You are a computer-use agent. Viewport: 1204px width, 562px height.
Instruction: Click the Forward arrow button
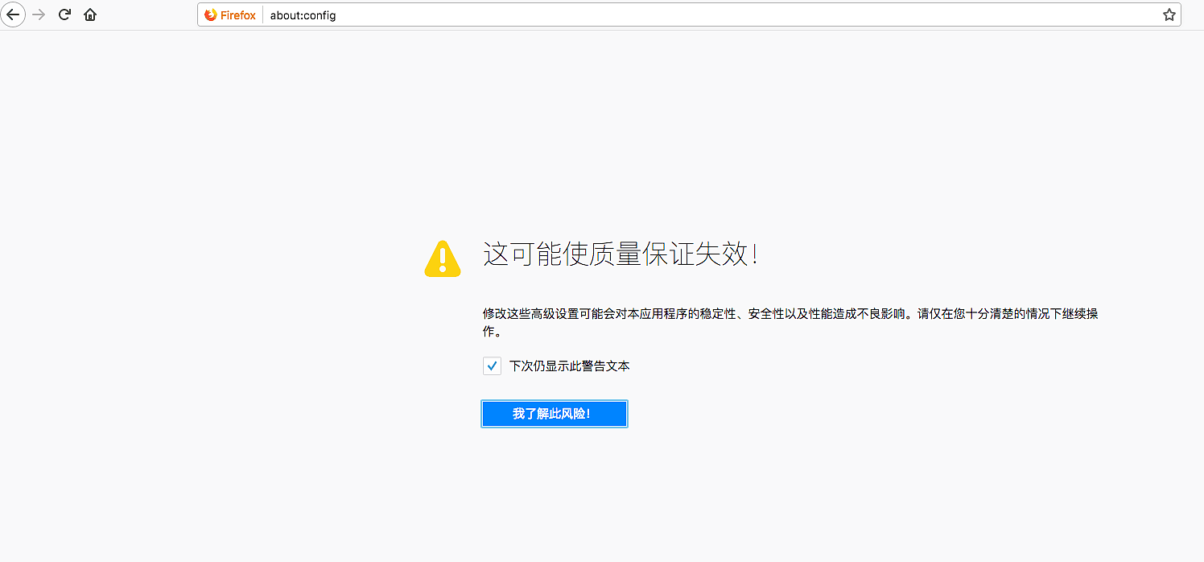(x=39, y=14)
